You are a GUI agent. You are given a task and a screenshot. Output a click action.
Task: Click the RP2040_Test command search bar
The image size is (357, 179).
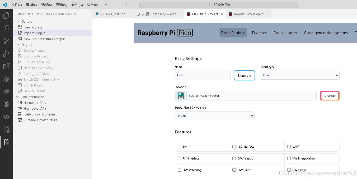point(219,5)
